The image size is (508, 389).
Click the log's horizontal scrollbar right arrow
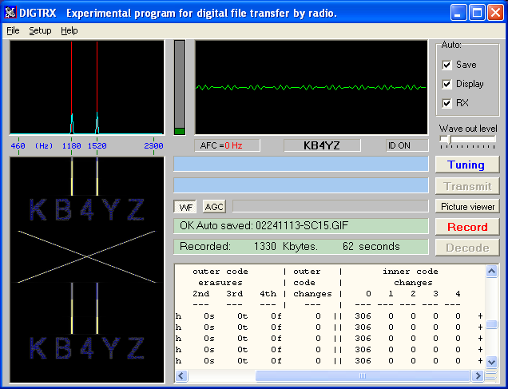(479, 375)
